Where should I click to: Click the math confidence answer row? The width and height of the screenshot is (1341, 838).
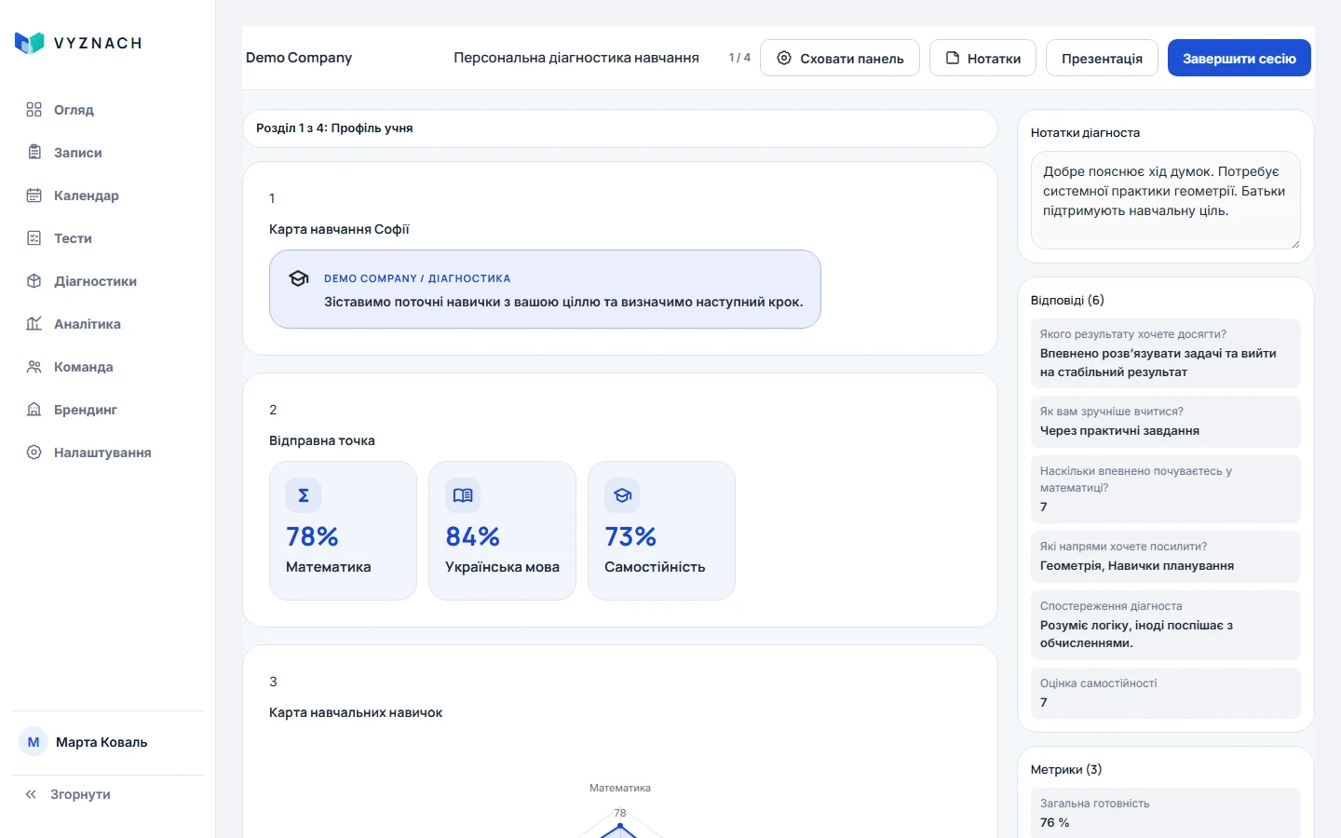click(1166, 489)
